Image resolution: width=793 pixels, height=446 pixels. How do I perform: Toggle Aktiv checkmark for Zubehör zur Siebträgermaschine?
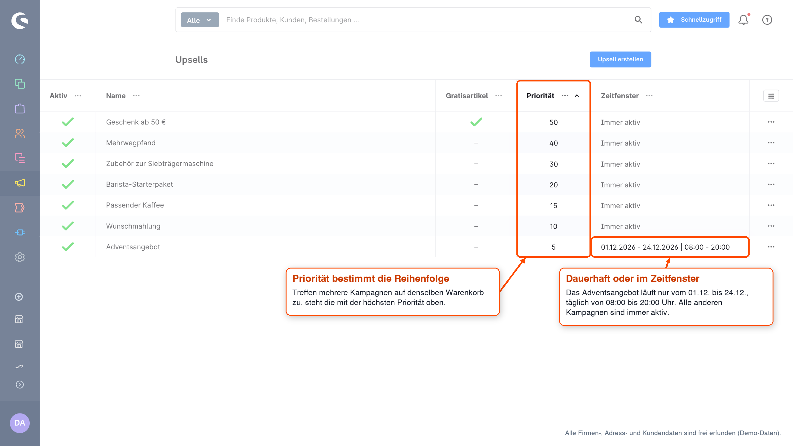tap(68, 164)
